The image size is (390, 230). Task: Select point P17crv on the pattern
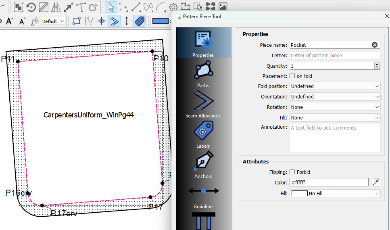(x=42, y=205)
